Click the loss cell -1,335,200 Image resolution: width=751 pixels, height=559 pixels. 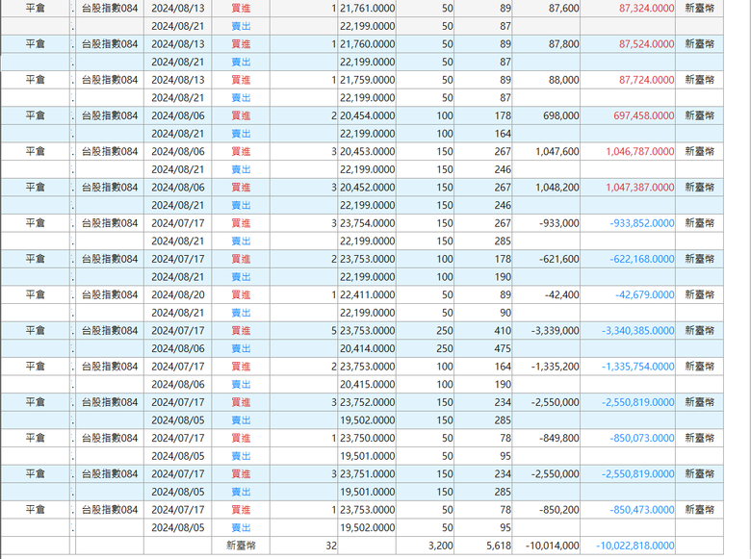tap(556, 367)
